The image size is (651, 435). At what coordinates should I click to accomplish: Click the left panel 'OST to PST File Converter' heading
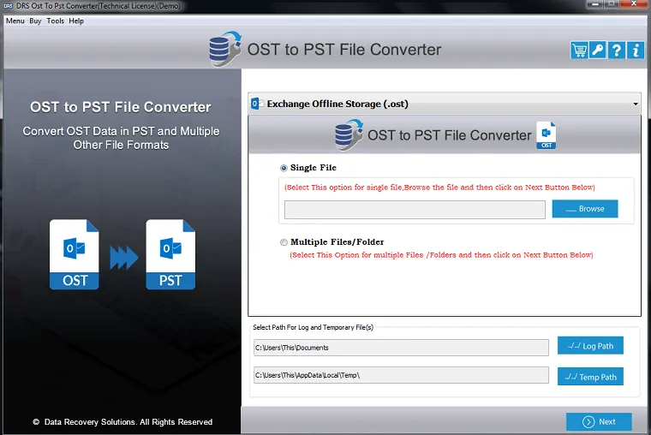[x=121, y=107]
